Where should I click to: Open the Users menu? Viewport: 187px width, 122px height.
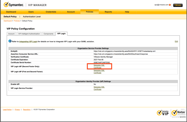(31, 12)
